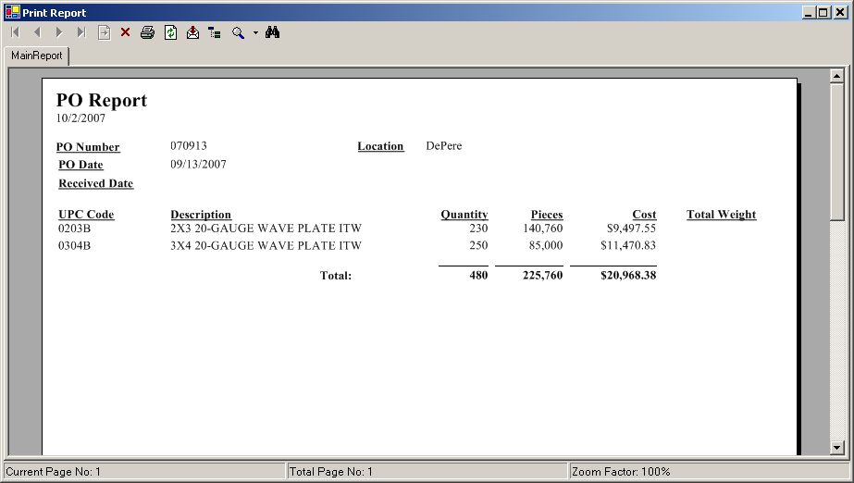Click the Print Report window icon
854x483 pixels.
tap(12, 13)
